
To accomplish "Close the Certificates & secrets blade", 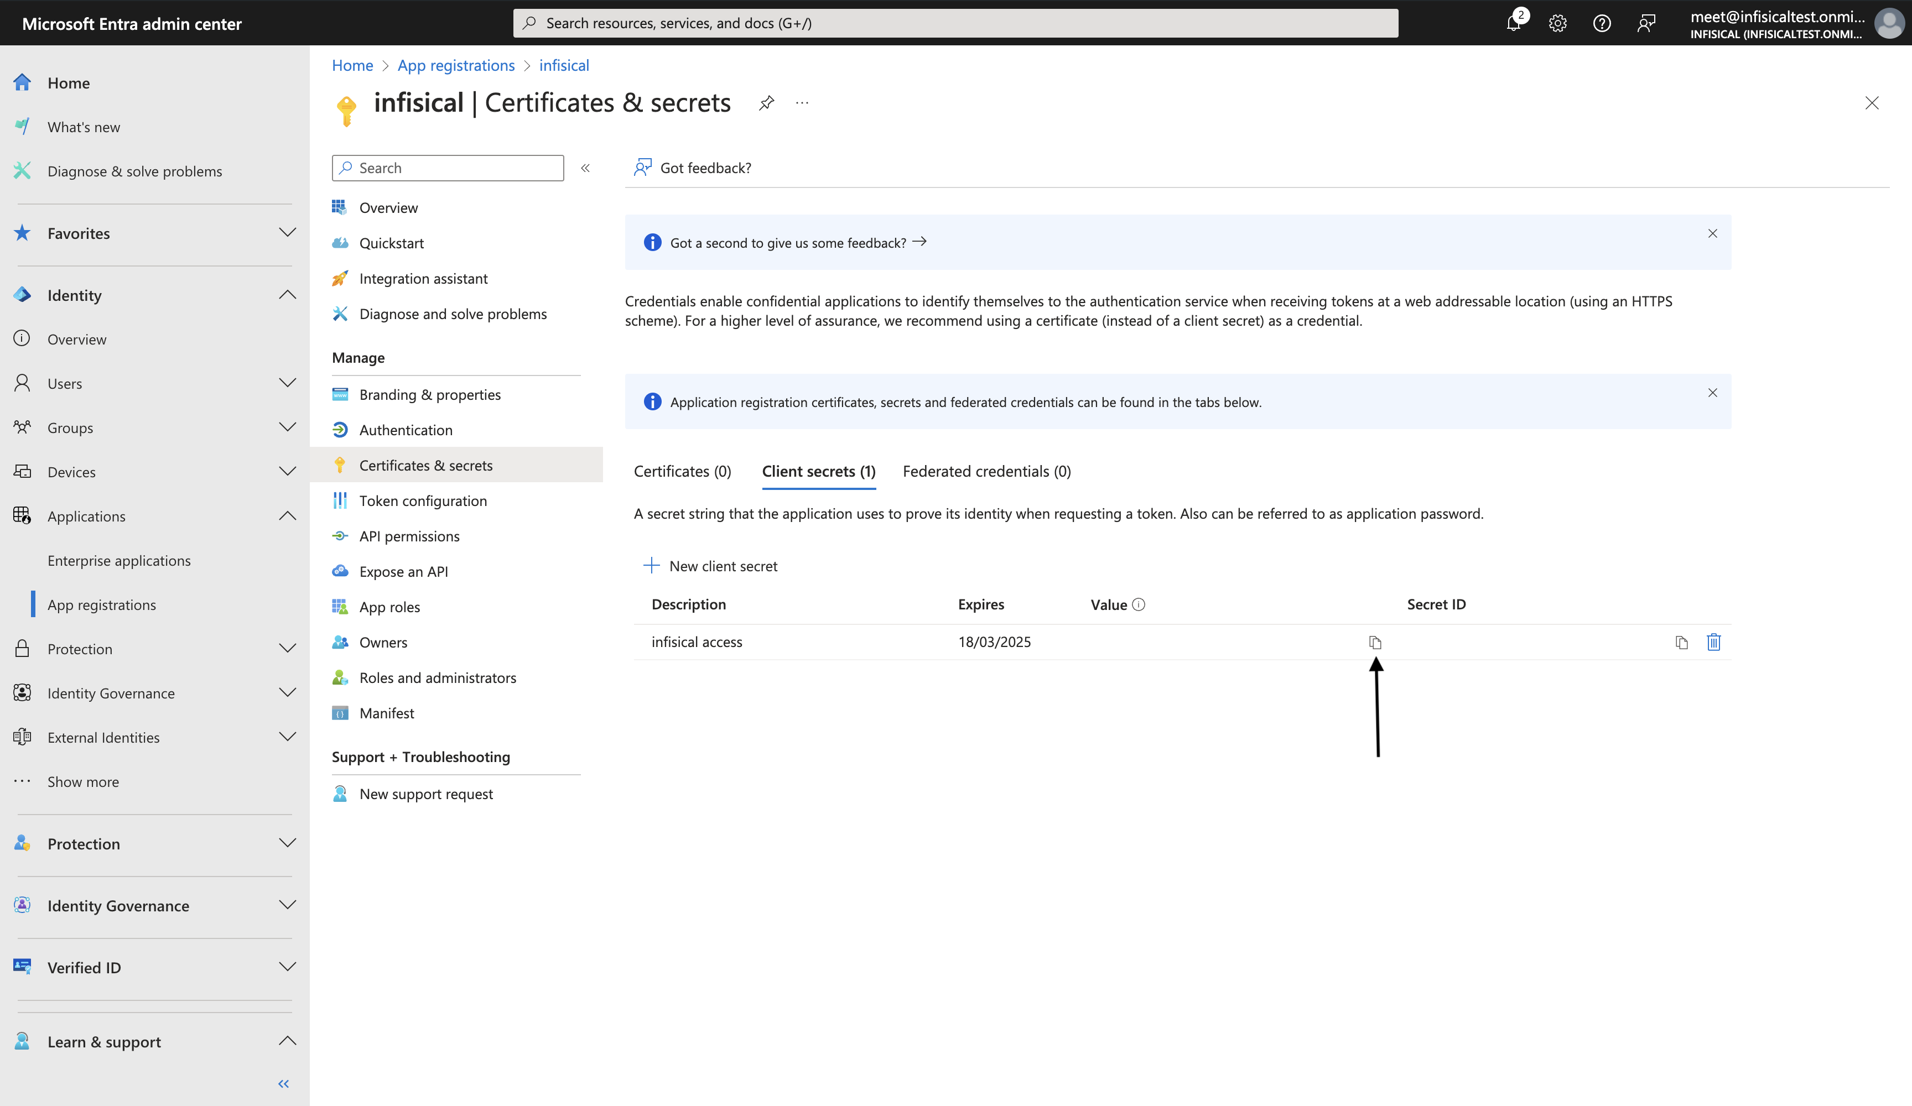I will pos(1872,103).
